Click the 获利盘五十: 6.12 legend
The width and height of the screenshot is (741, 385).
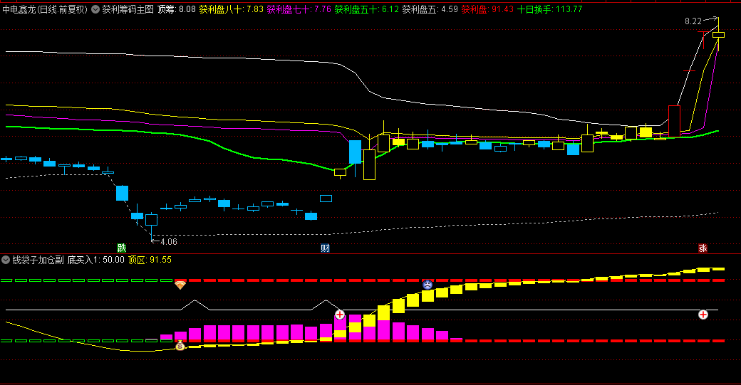tap(367, 9)
